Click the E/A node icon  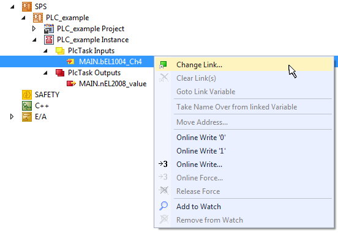click(x=27, y=117)
